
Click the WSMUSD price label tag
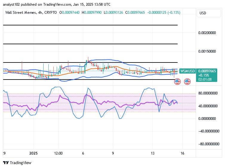(x=187, y=71)
